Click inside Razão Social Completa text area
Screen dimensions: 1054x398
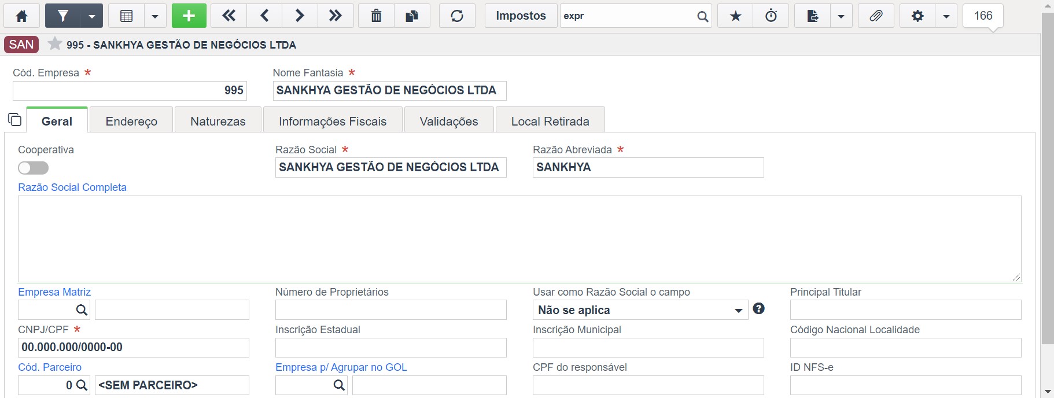519,239
